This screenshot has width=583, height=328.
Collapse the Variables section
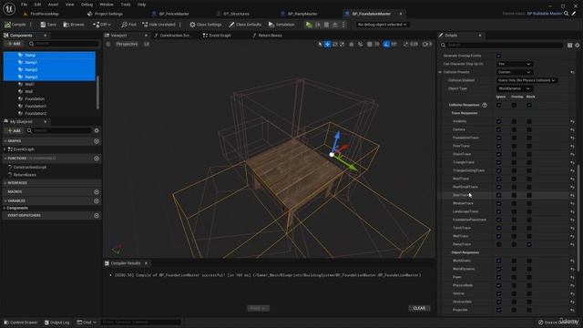click(5, 200)
